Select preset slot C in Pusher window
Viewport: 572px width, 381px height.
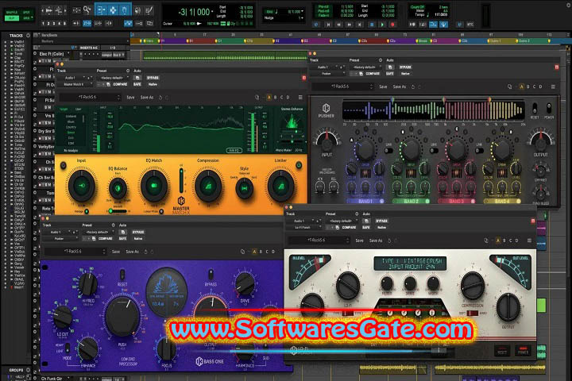click(535, 87)
